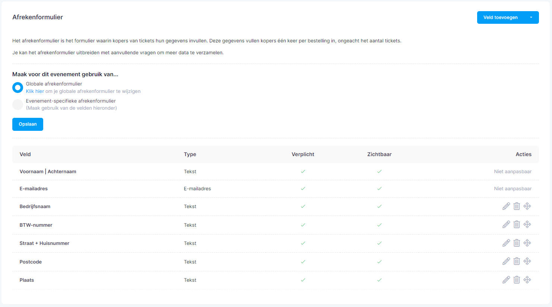
Task: Edit the Straat + Huisnummer field
Action: (506, 243)
